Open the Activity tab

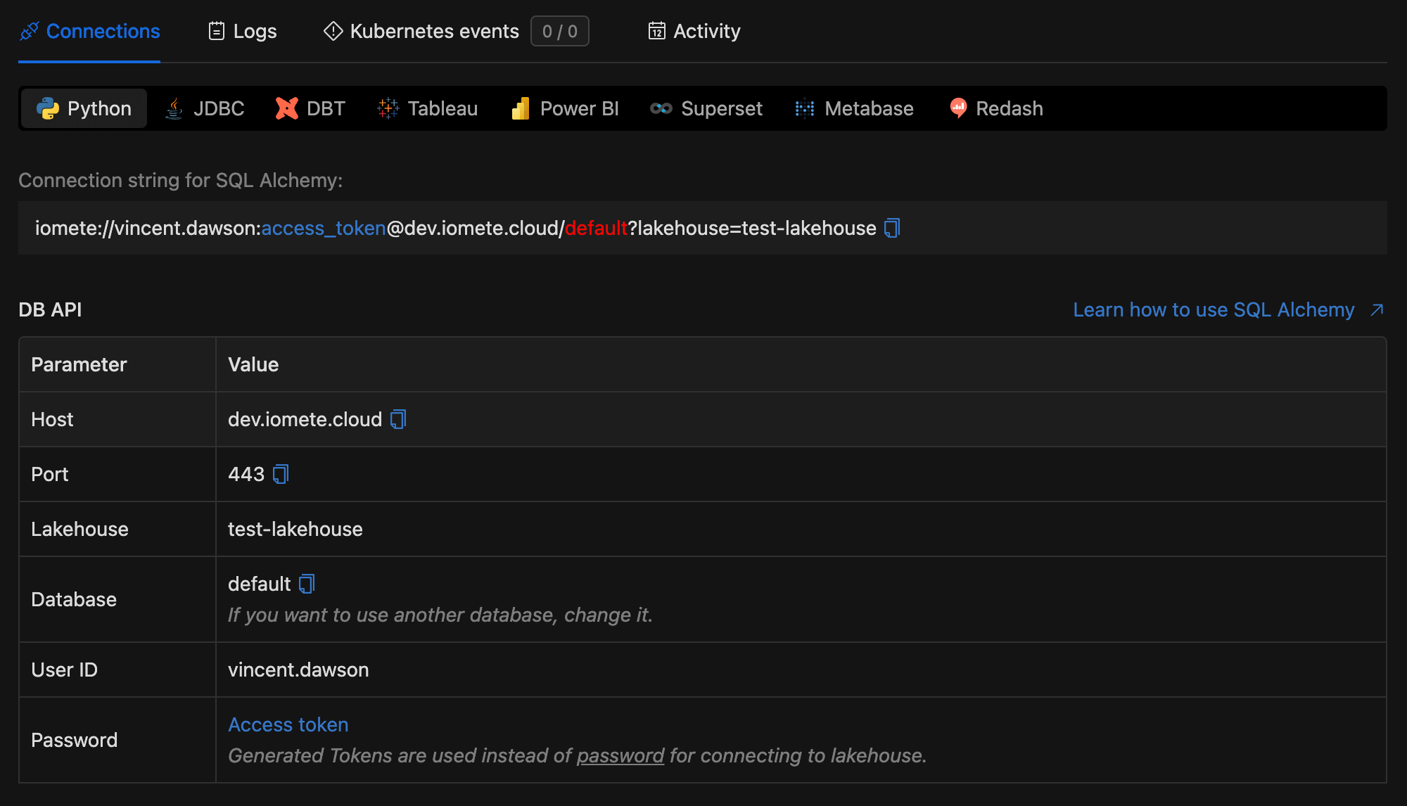click(x=694, y=31)
